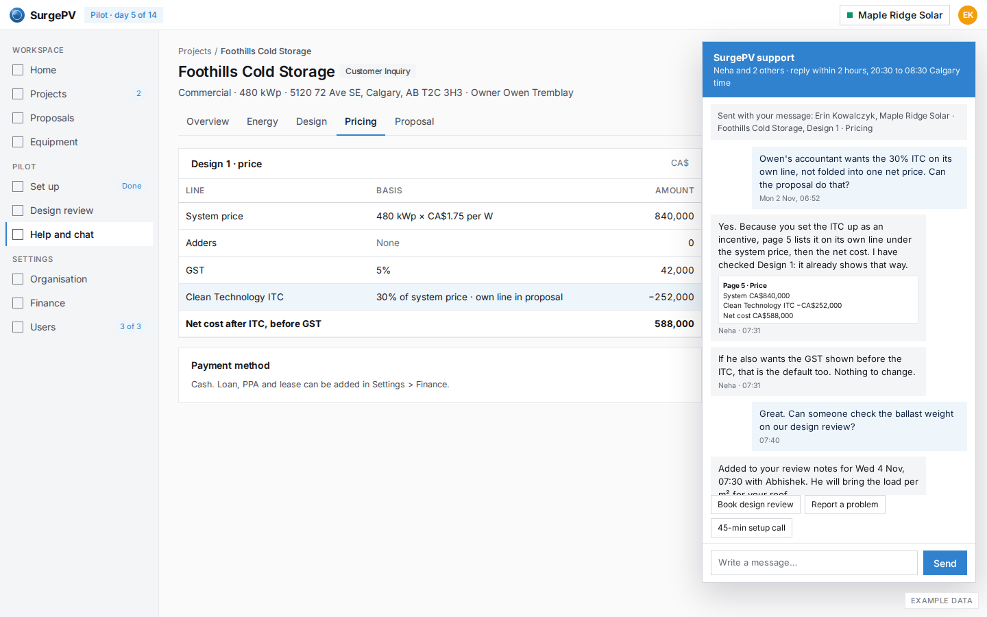Open the Energy tab
This screenshot has height=617, width=987.
(x=263, y=121)
